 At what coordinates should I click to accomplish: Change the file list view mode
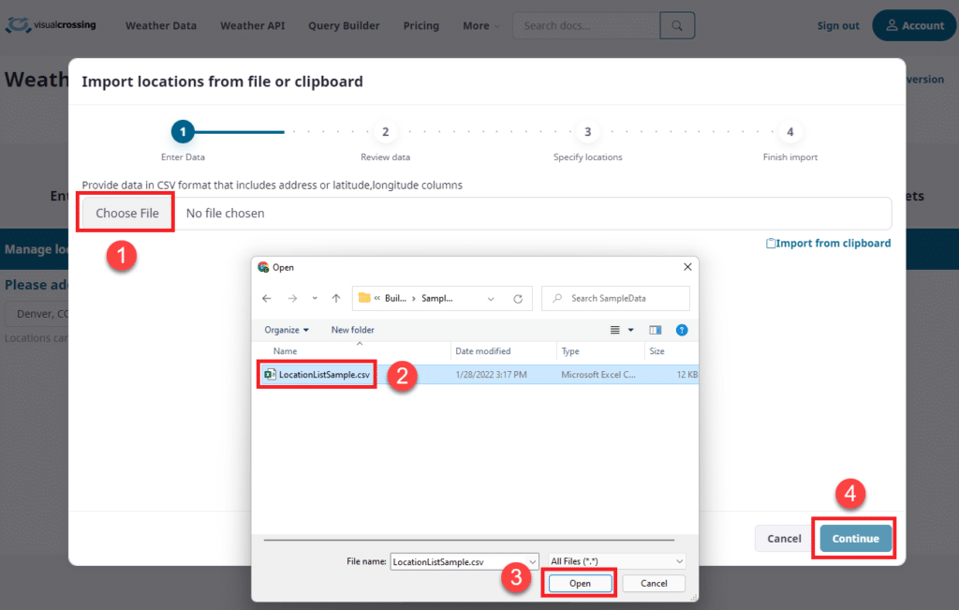616,330
